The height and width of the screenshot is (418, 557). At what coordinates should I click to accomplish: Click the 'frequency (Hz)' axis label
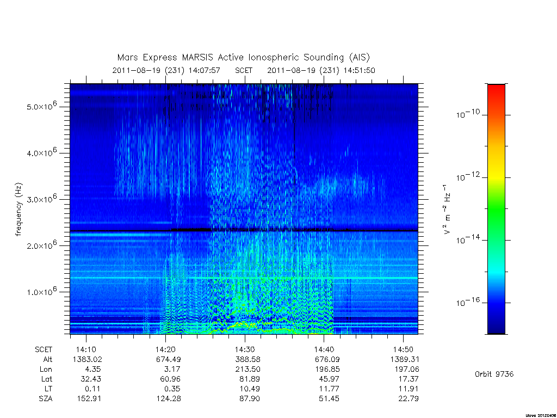tap(18, 210)
